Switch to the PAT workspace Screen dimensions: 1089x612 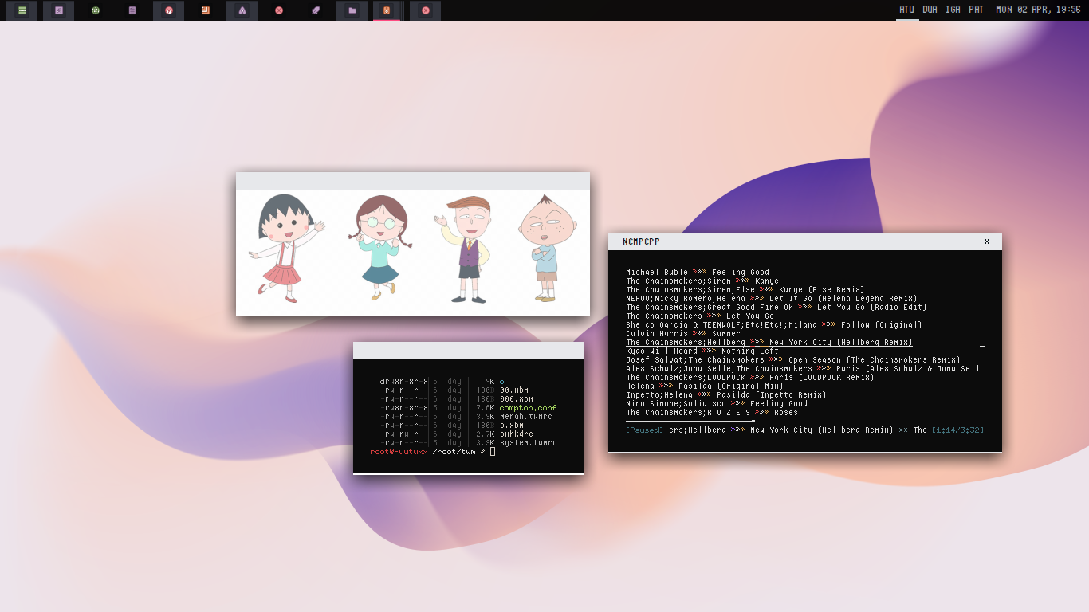pyautogui.click(x=976, y=10)
